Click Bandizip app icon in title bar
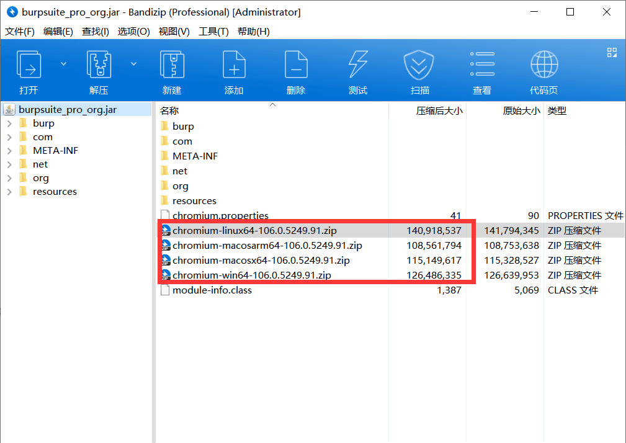The image size is (626, 443). tap(12, 12)
